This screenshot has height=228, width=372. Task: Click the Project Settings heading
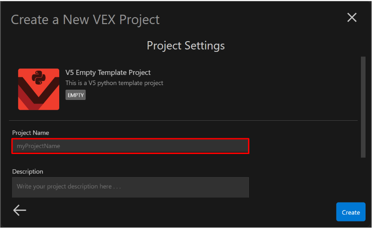click(186, 45)
